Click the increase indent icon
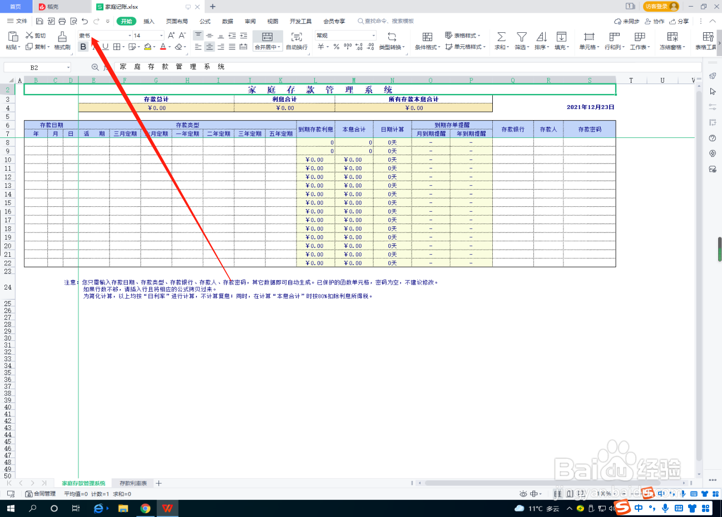This screenshot has width=722, height=517. pyautogui.click(x=243, y=36)
